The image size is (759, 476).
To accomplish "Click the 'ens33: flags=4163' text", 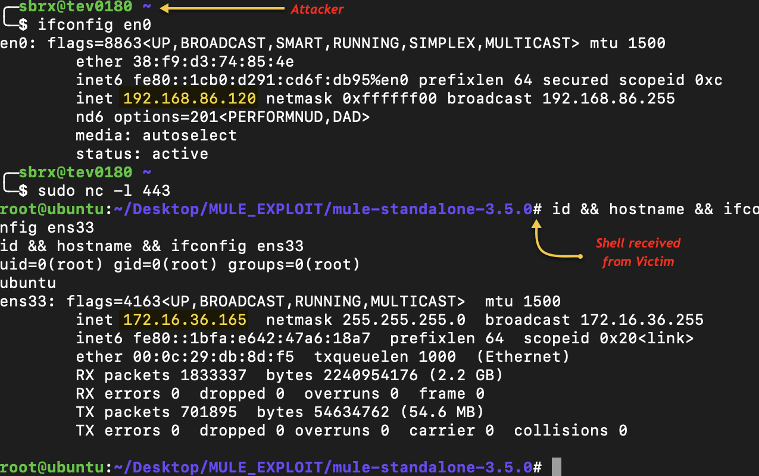I will click(80, 302).
